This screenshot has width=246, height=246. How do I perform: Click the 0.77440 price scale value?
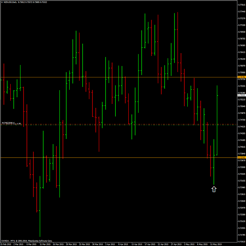pos(242,11)
